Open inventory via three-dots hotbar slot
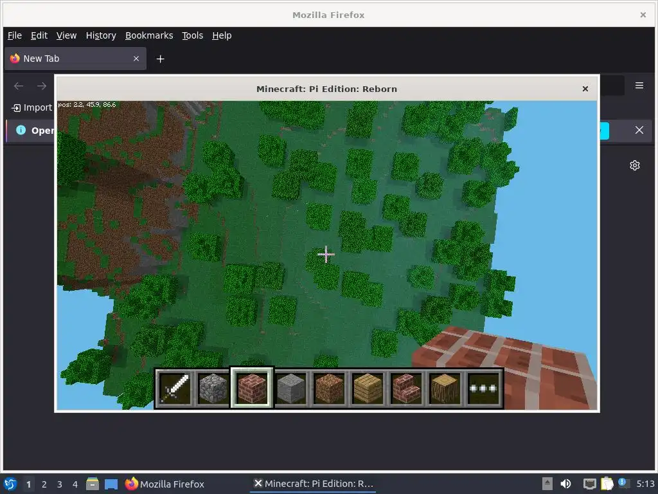The width and height of the screenshot is (658, 494). click(x=483, y=389)
